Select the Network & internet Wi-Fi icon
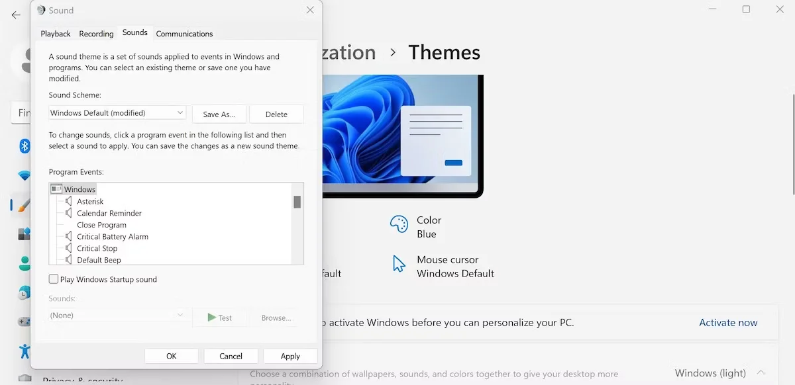 [x=24, y=176]
